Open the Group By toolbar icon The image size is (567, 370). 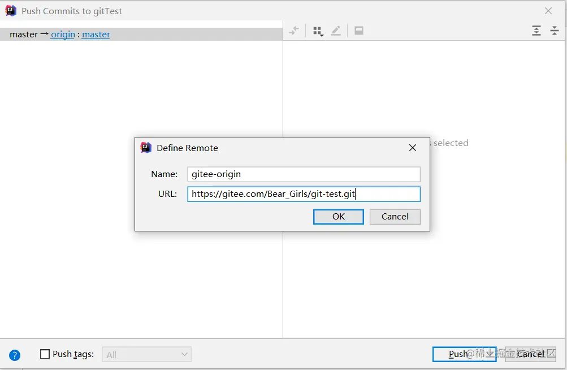coord(318,31)
